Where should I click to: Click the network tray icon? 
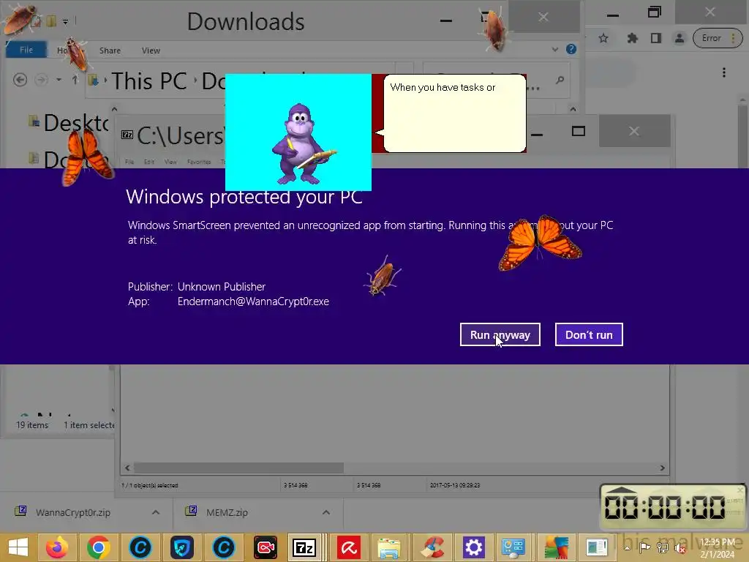[x=663, y=547]
